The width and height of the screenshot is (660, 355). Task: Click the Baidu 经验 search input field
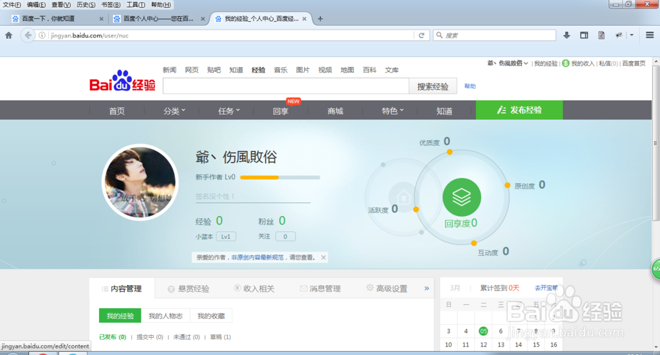pos(286,86)
